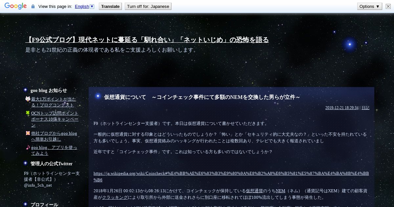Click the プロフィール heading
The image size is (394, 207).
(44, 205)
